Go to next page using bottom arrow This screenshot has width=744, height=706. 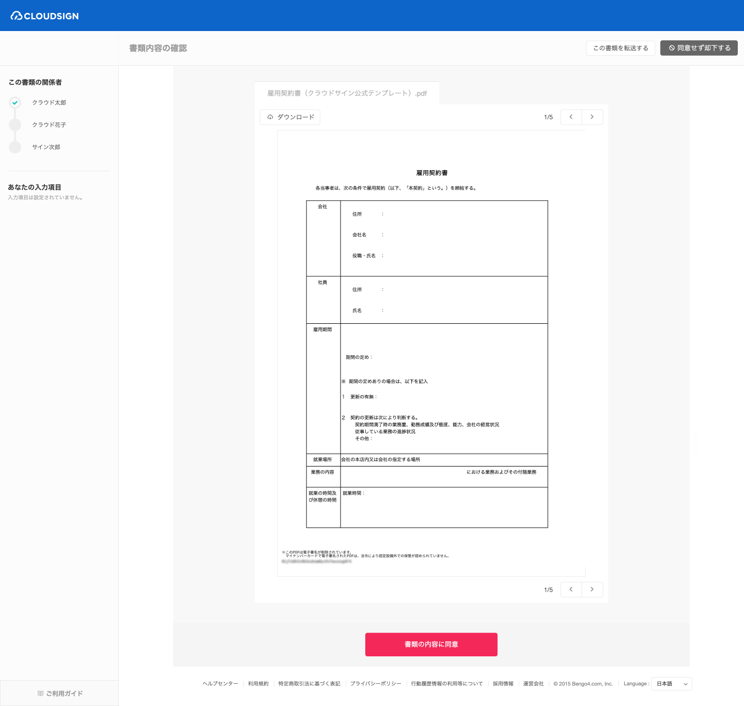[592, 590]
